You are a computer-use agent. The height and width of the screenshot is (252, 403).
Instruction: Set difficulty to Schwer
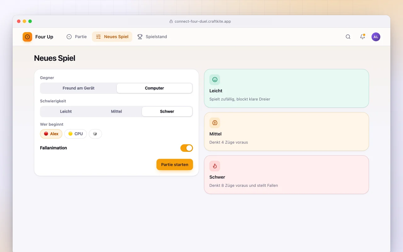coord(167,112)
